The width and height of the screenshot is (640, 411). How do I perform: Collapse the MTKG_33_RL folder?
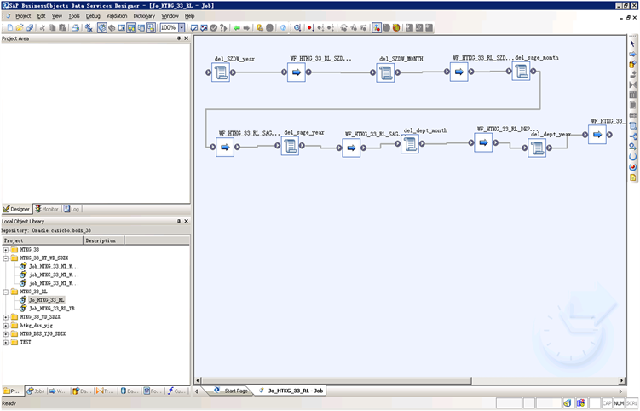pyautogui.click(x=5, y=292)
